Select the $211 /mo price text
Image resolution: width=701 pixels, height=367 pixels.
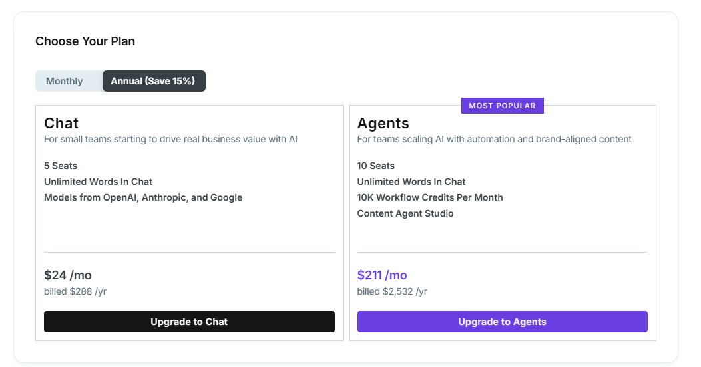click(382, 275)
